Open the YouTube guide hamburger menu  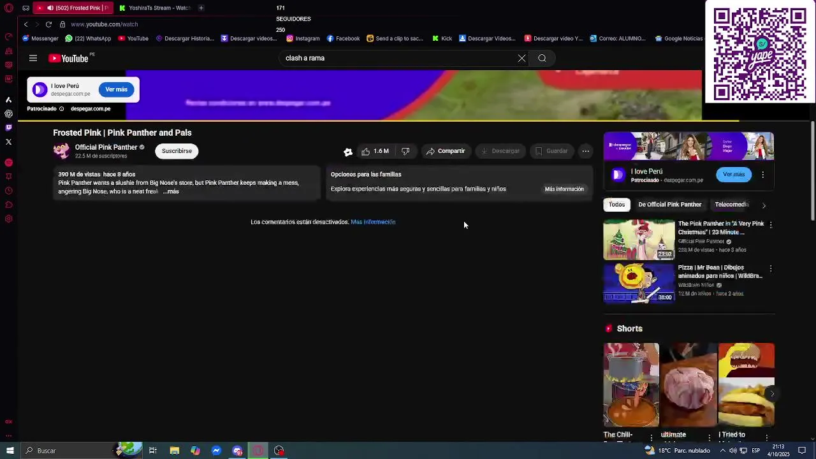coord(33,58)
